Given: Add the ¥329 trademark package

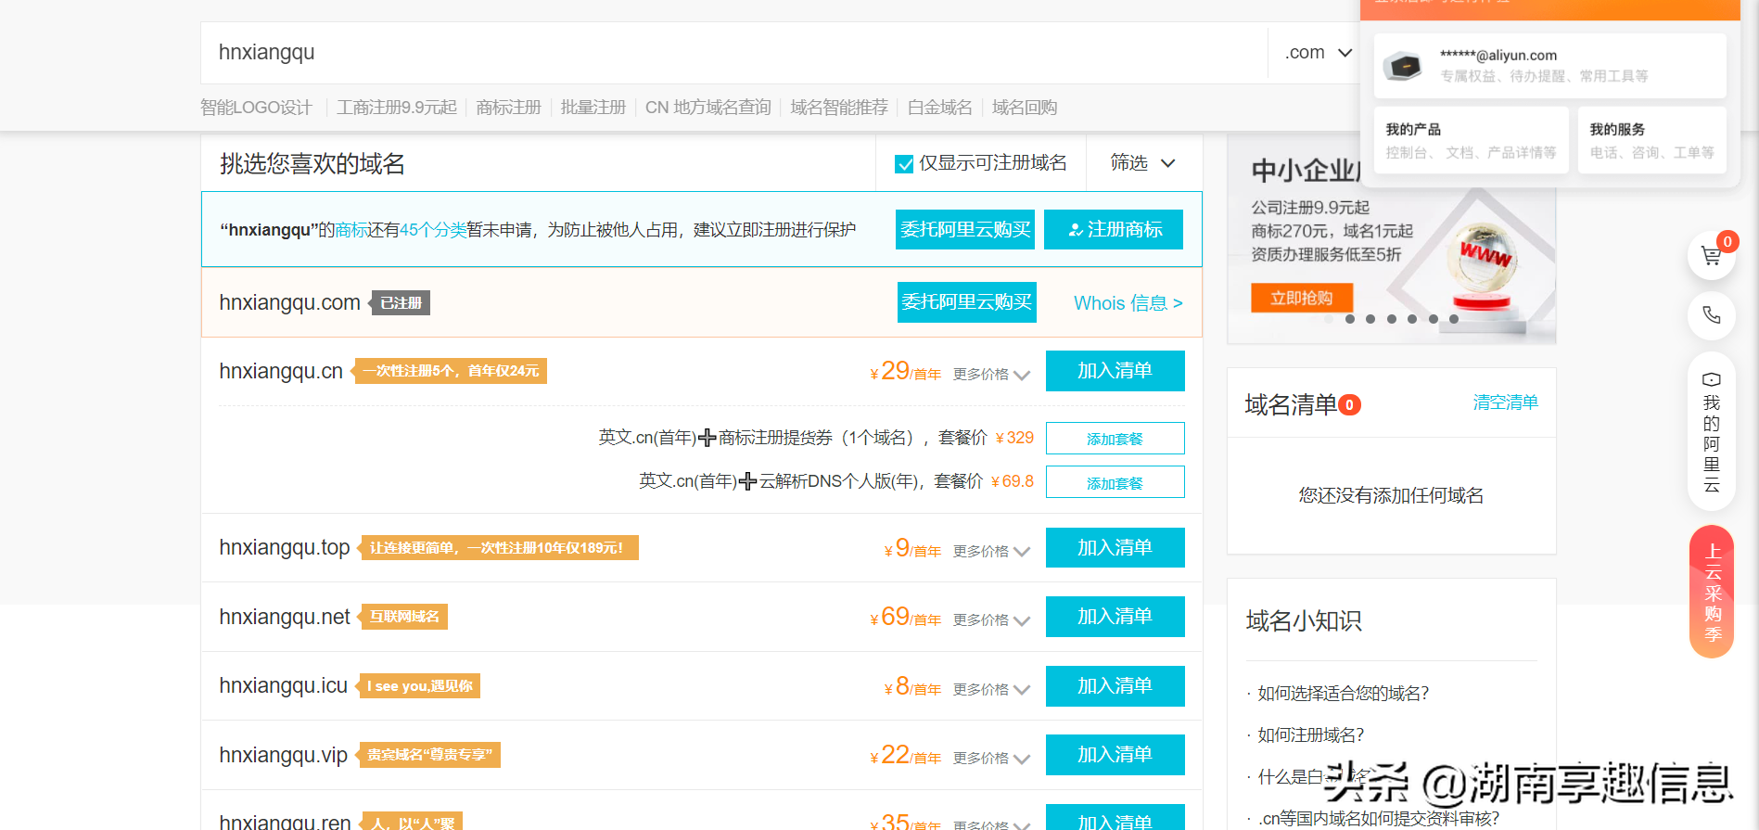Looking at the screenshot, I should click(1115, 439).
